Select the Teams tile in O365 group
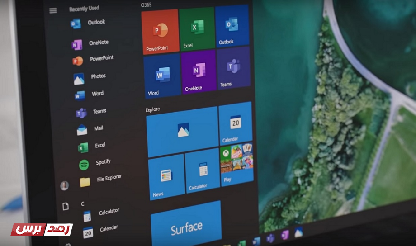Viewport: 416px width, 246px height. pyautogui.click(x=233, y=68)
